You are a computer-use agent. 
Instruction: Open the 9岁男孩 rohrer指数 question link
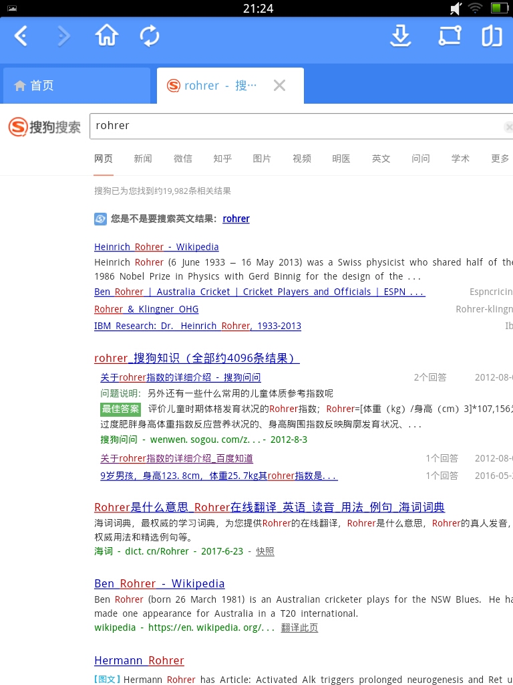219,476
